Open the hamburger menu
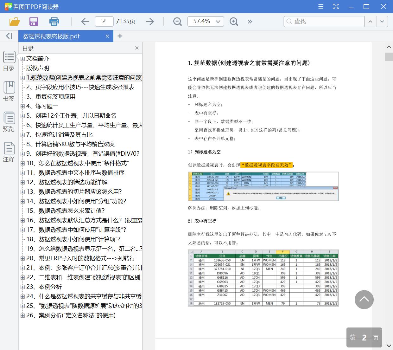Image resolution: width=393 pixels, height=350 pixels. tap(320, 6)
